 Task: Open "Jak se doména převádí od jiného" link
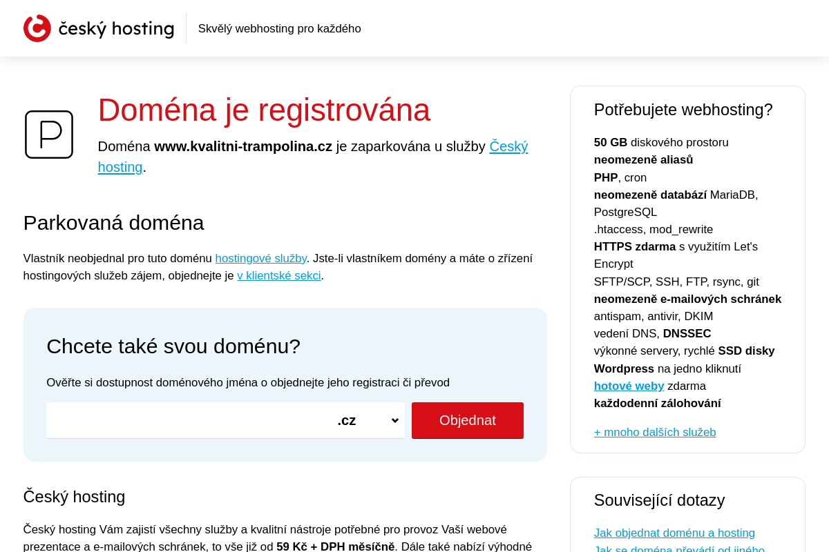[679, 549]
